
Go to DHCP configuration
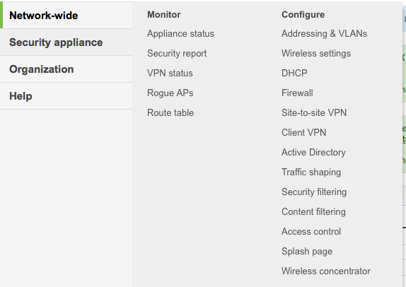tap(294, 73)
